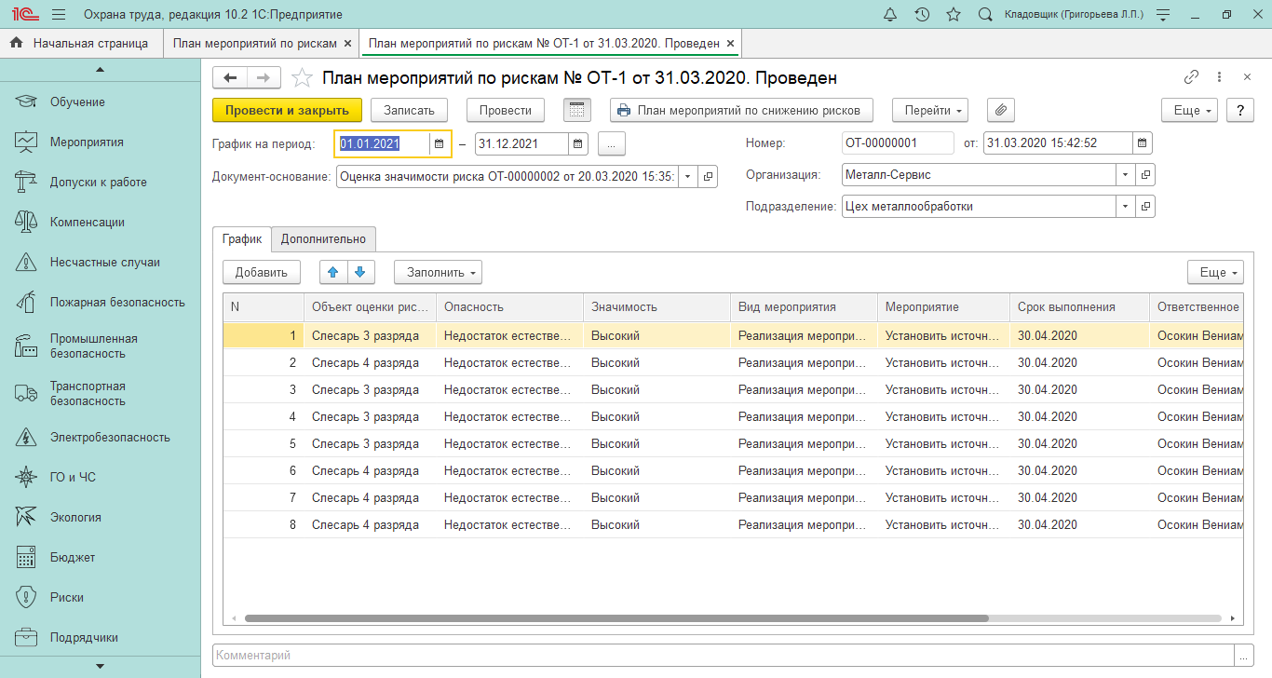The image size is (1272, 678).
Task: Click the Номер field OT-00000001
Action: click(x=898, y=143)
